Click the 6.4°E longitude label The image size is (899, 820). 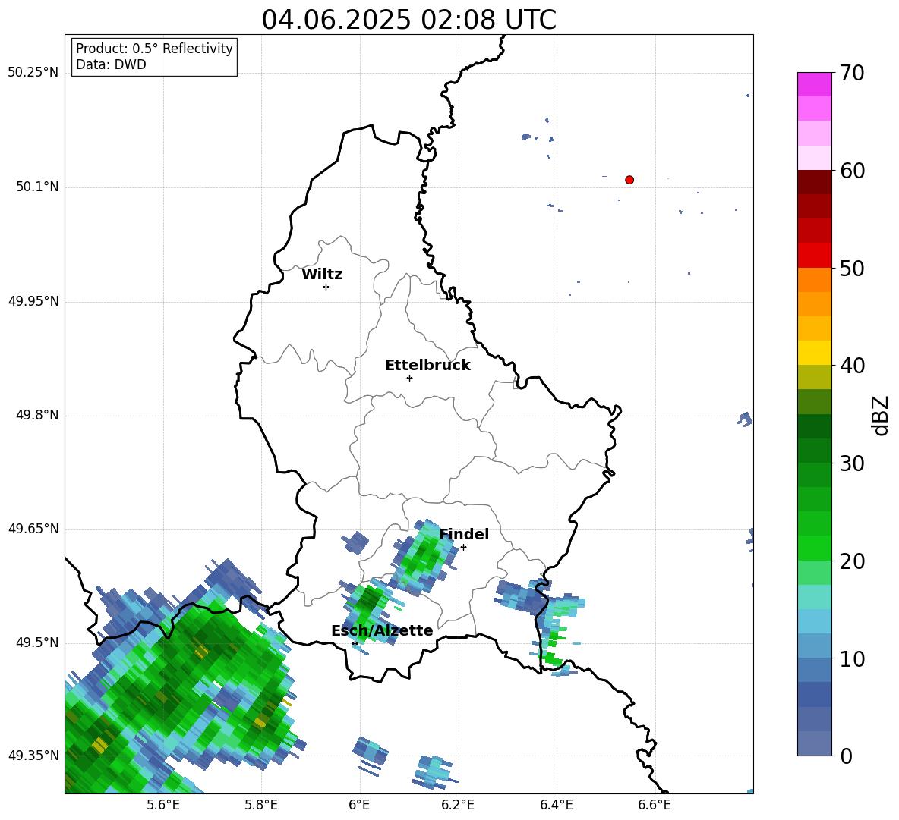pos(556,806)
